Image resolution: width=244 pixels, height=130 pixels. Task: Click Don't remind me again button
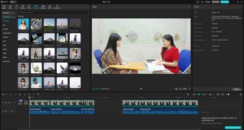pos(233,127)
